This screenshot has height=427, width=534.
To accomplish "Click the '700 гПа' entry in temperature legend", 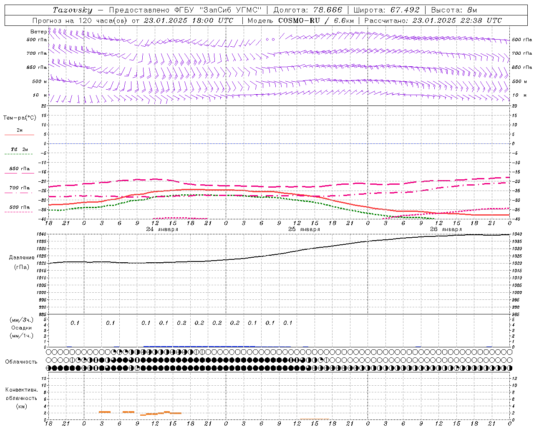I will click(20, 188).
